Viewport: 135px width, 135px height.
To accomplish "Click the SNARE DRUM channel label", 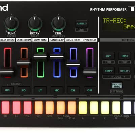I will [x=24, y=40].
